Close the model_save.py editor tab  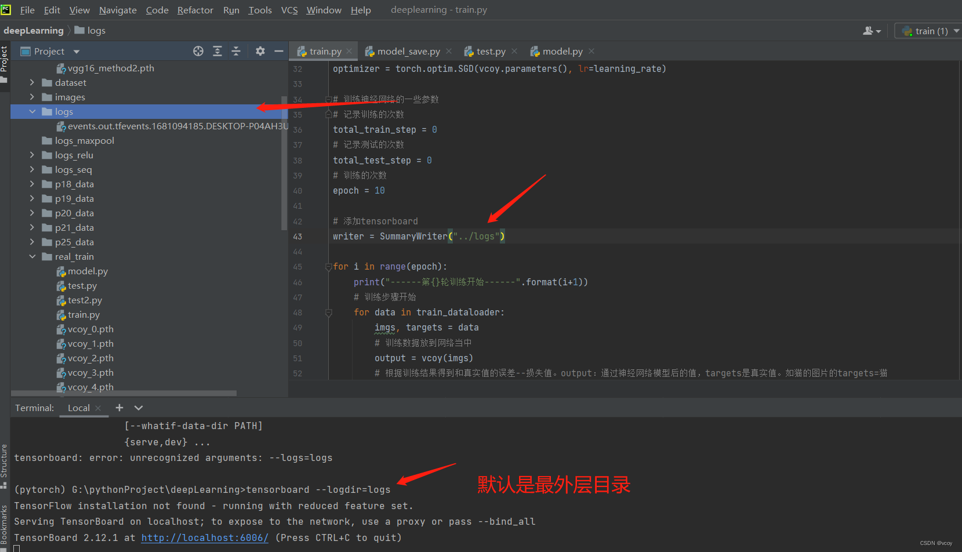tap(449, 51)
